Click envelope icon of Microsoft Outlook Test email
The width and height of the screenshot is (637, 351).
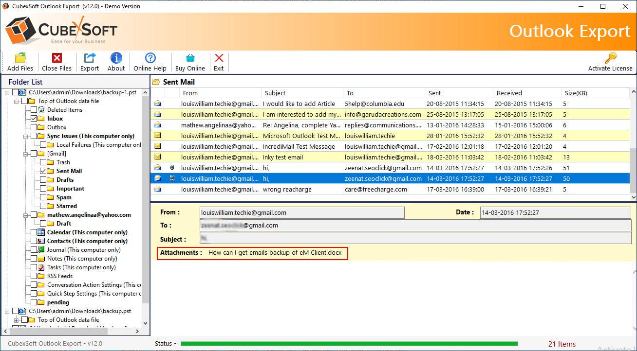(158, 136)
